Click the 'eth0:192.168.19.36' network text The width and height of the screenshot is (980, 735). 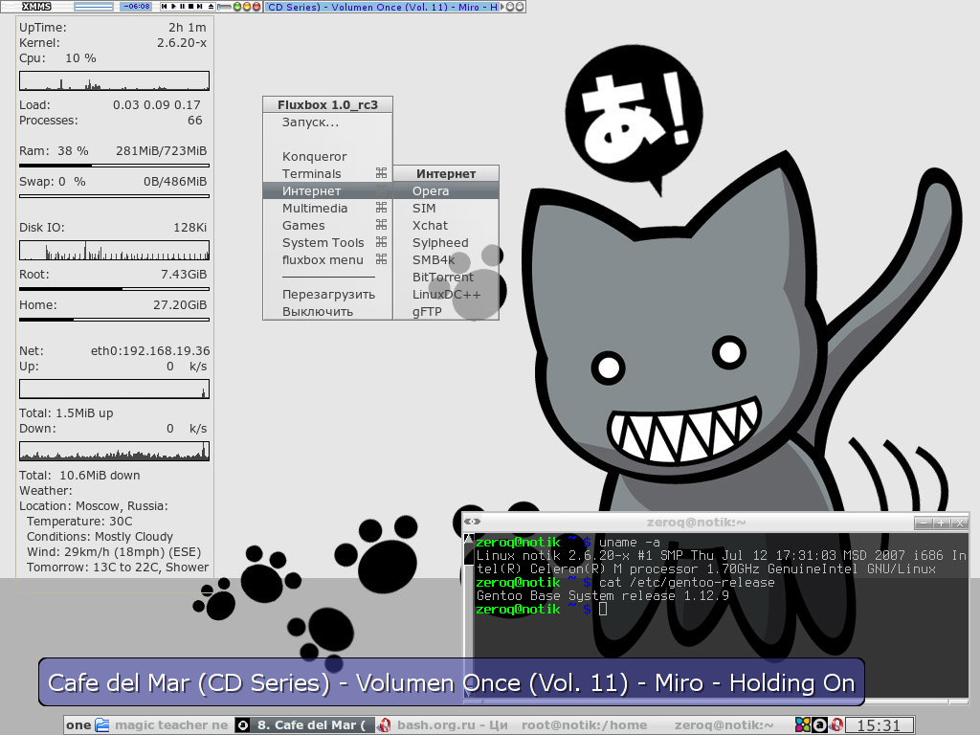tap(150, 350)
